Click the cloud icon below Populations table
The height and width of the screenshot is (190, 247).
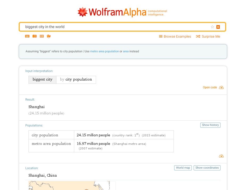coord(221,156)
